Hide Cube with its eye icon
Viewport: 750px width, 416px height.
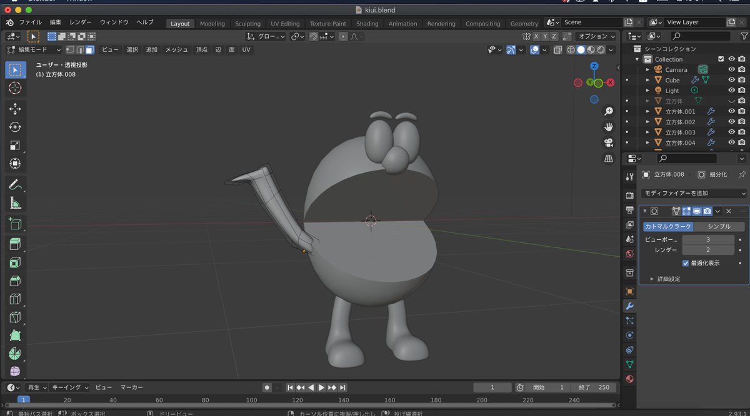pos(731,80)
